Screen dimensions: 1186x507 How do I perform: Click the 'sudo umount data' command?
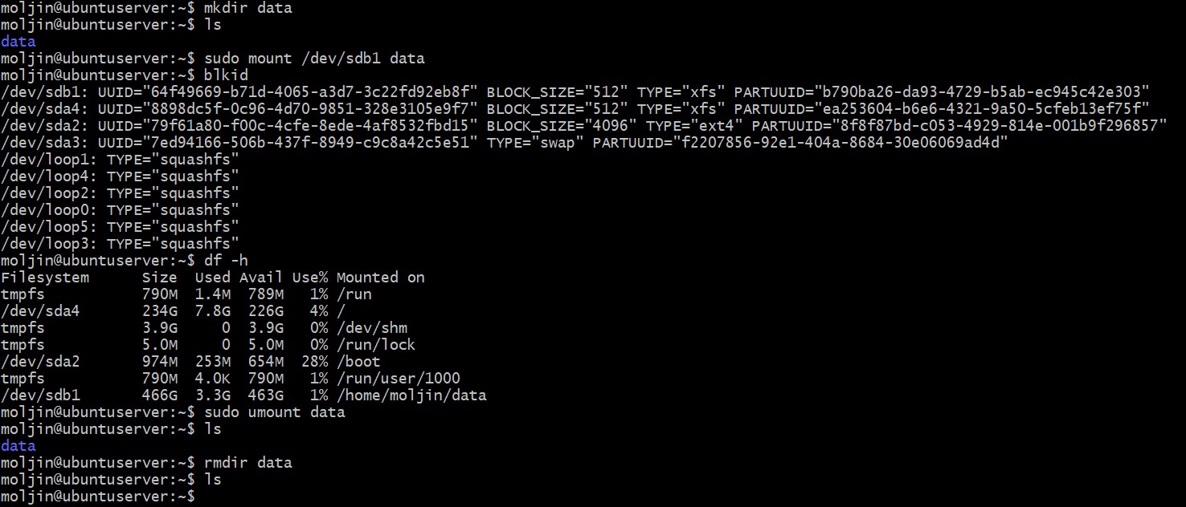[275, 412]
